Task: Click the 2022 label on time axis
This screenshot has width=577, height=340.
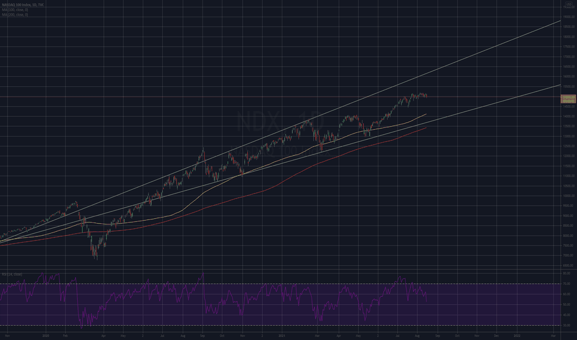Action: point(517,336)
